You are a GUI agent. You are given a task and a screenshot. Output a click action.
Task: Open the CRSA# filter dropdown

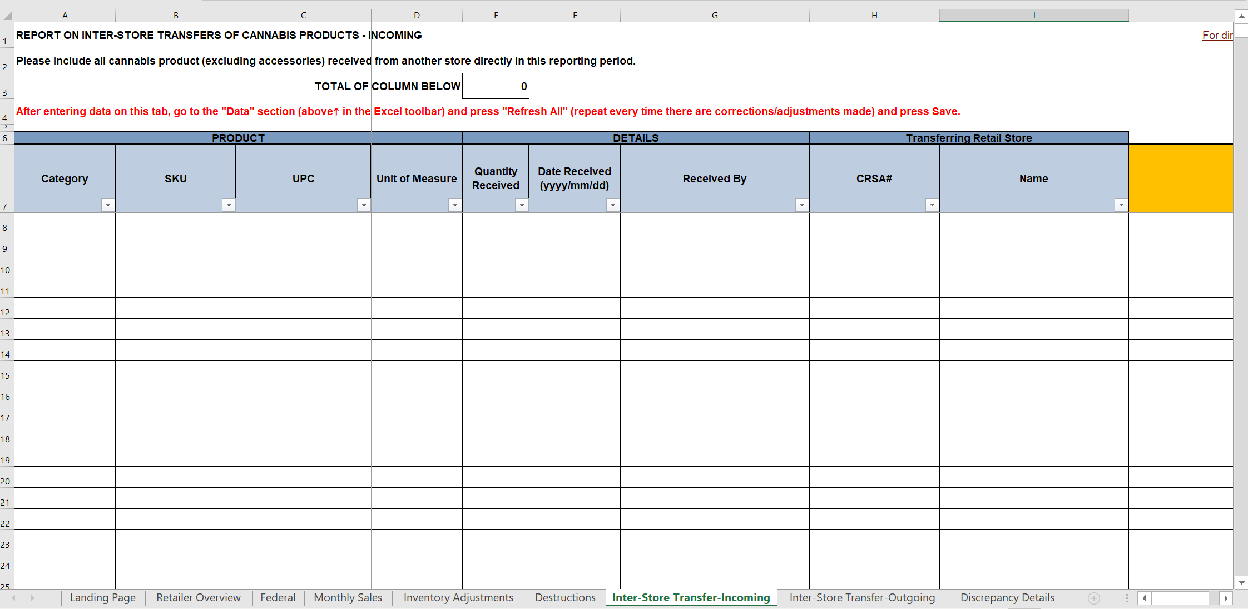[x=932, y=205]
